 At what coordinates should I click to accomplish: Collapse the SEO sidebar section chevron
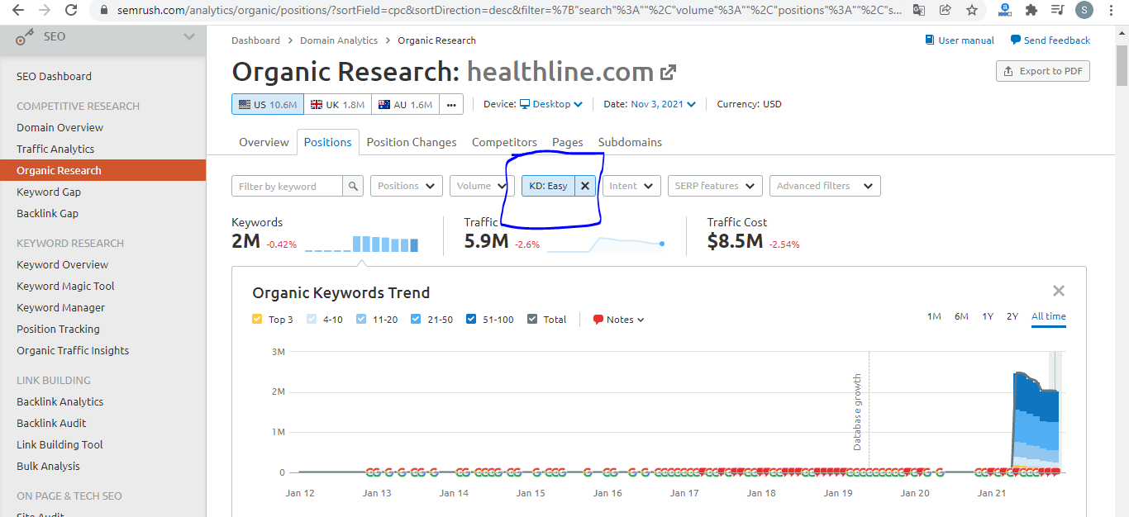point(189,37)
